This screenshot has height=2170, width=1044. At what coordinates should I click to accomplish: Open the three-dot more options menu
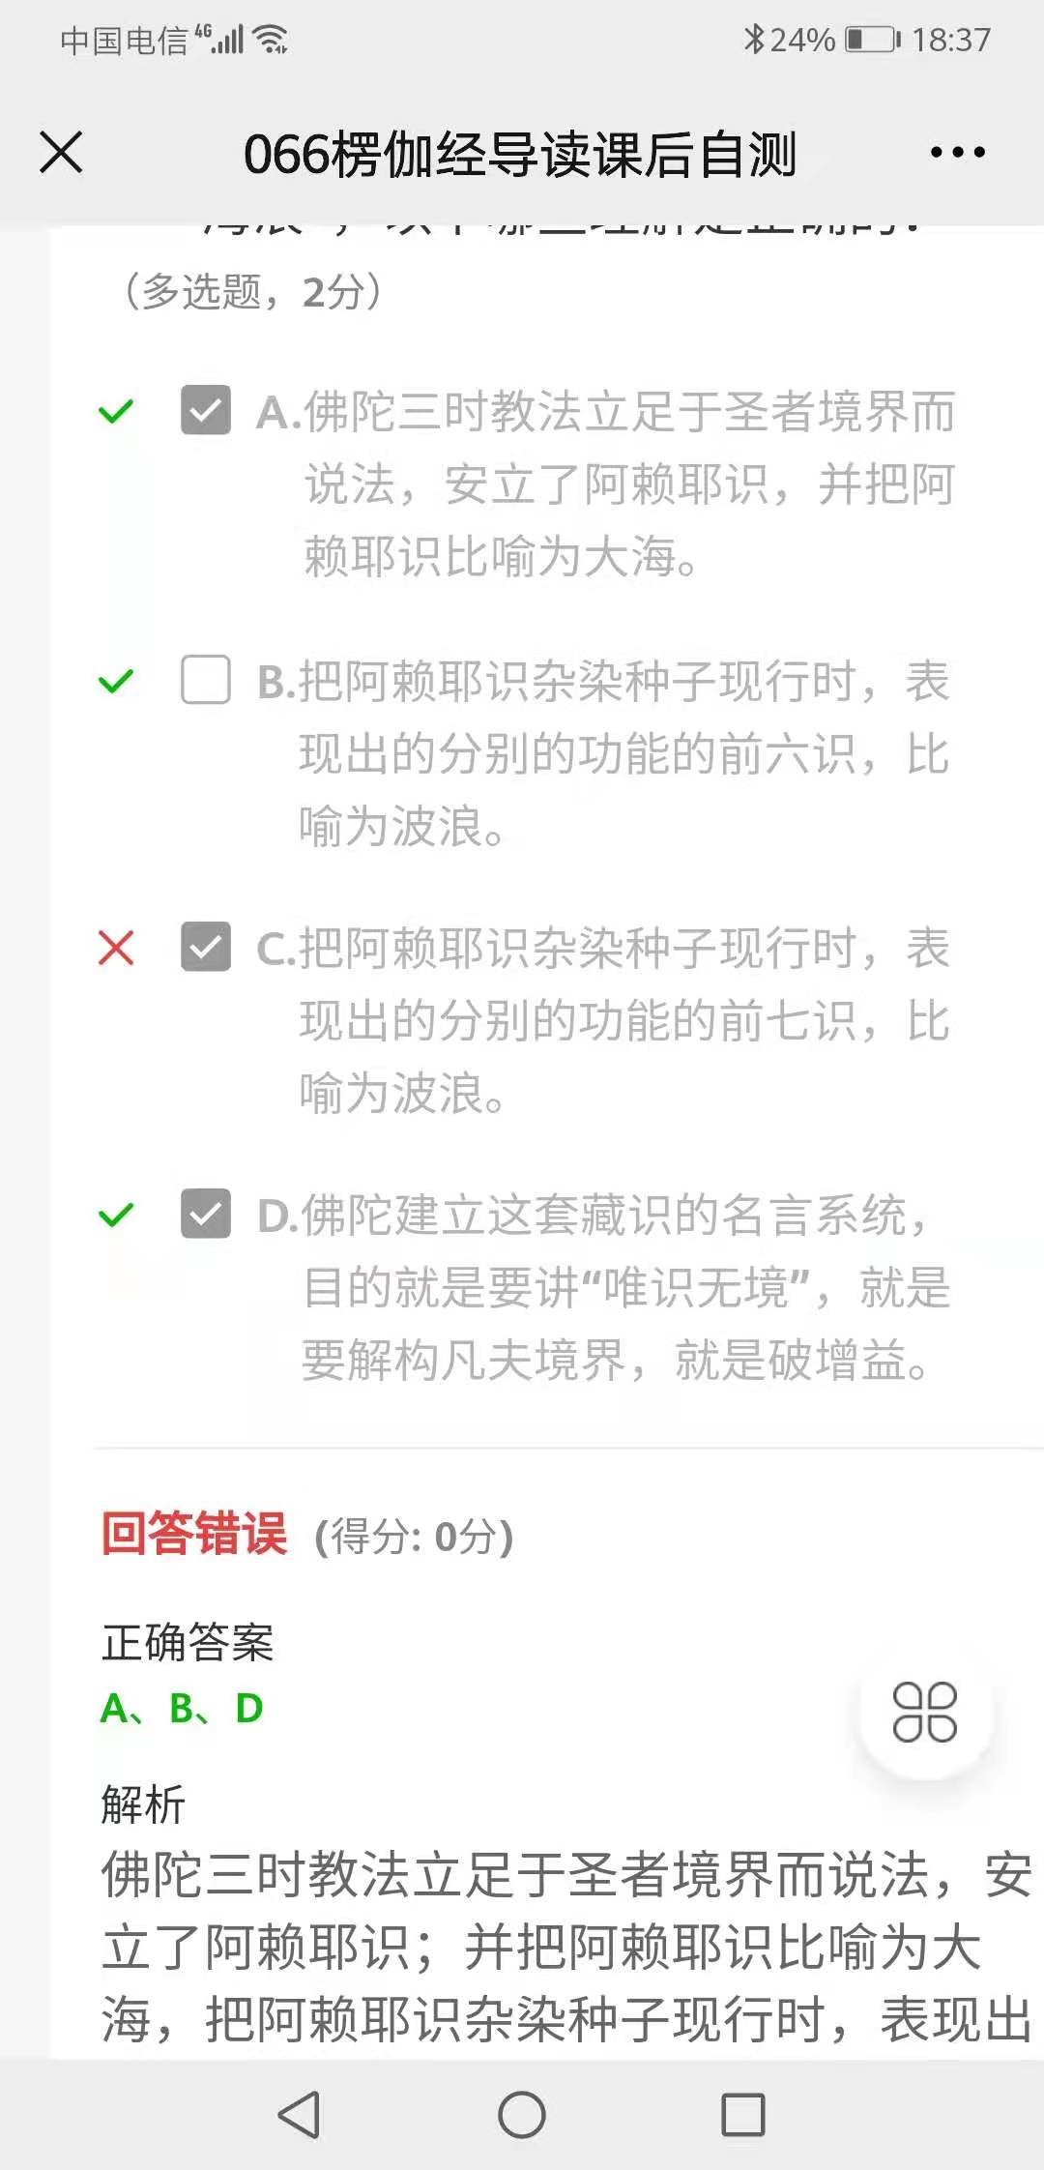pyautogui.click(x=957, y=153)
